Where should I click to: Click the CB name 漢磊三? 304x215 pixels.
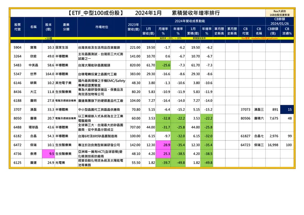coord(259,109)
